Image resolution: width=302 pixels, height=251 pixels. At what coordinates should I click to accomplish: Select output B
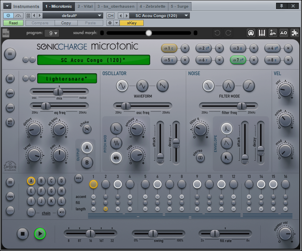[x=87, y=163]
